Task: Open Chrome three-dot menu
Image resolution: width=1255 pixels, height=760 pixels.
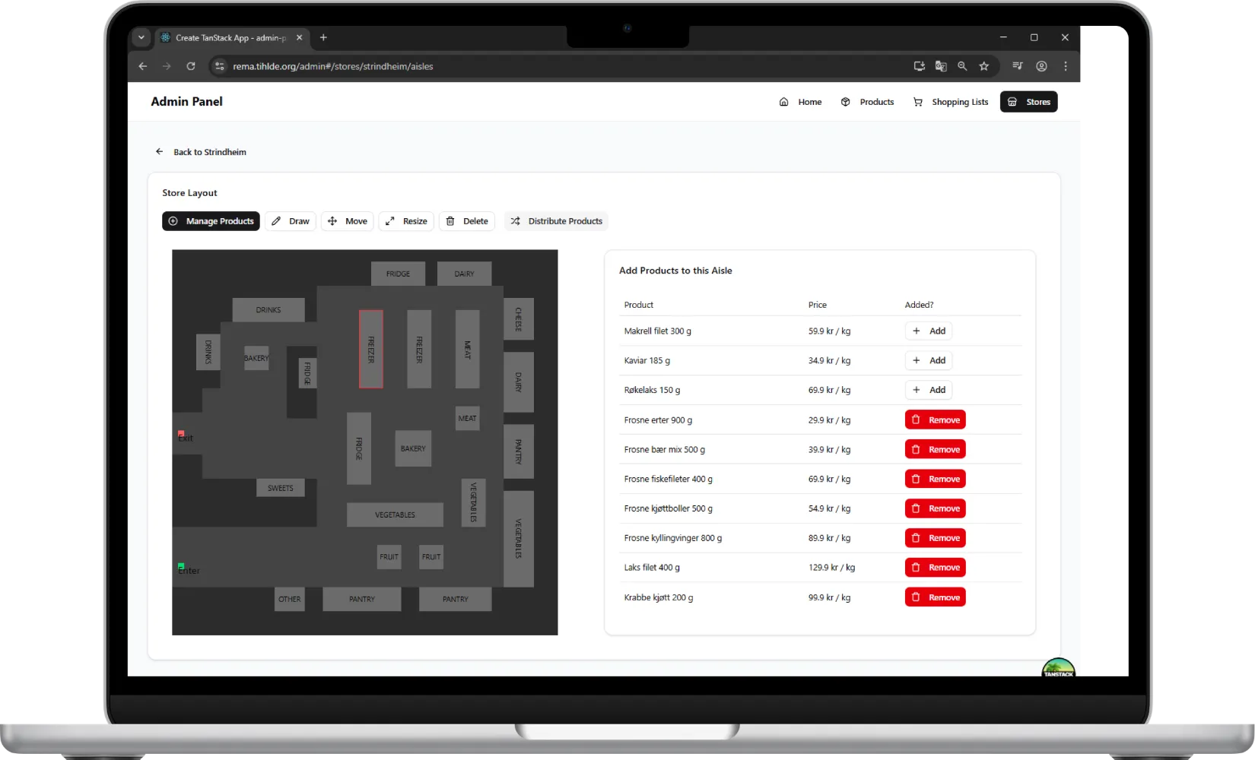Action: [1066, 66]
